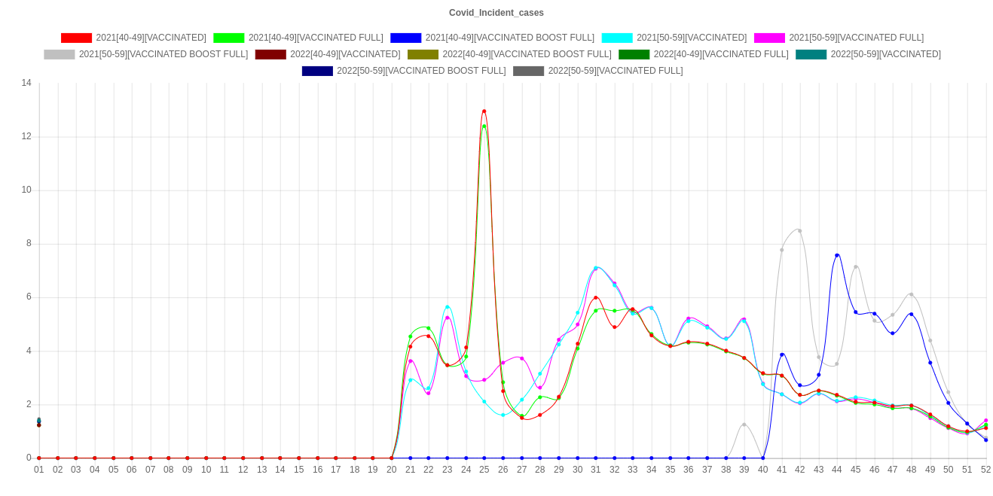This screenshot has width=993, height=496.
Task: Click the y-axis tick label 14
Action: click(26, 83)
